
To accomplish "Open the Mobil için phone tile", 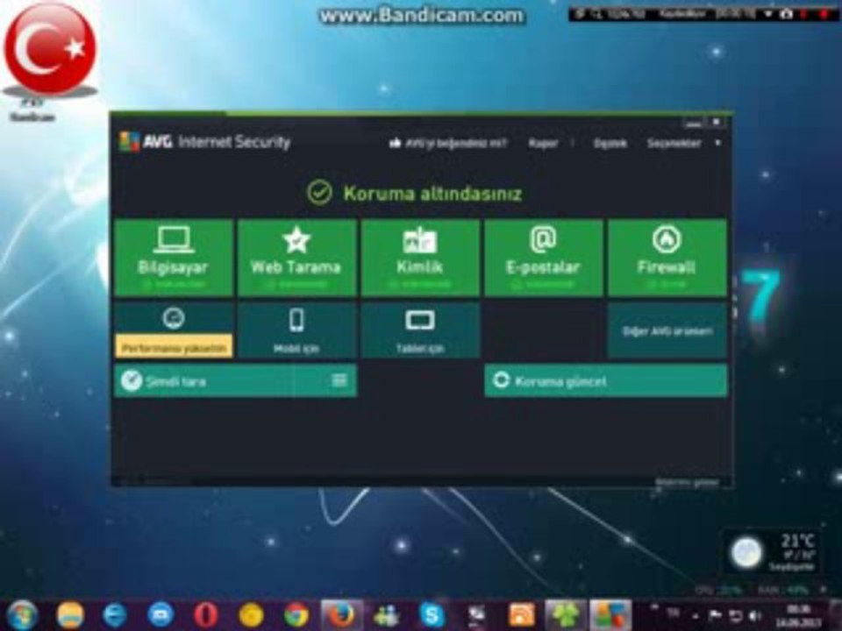I will (296, 330).
